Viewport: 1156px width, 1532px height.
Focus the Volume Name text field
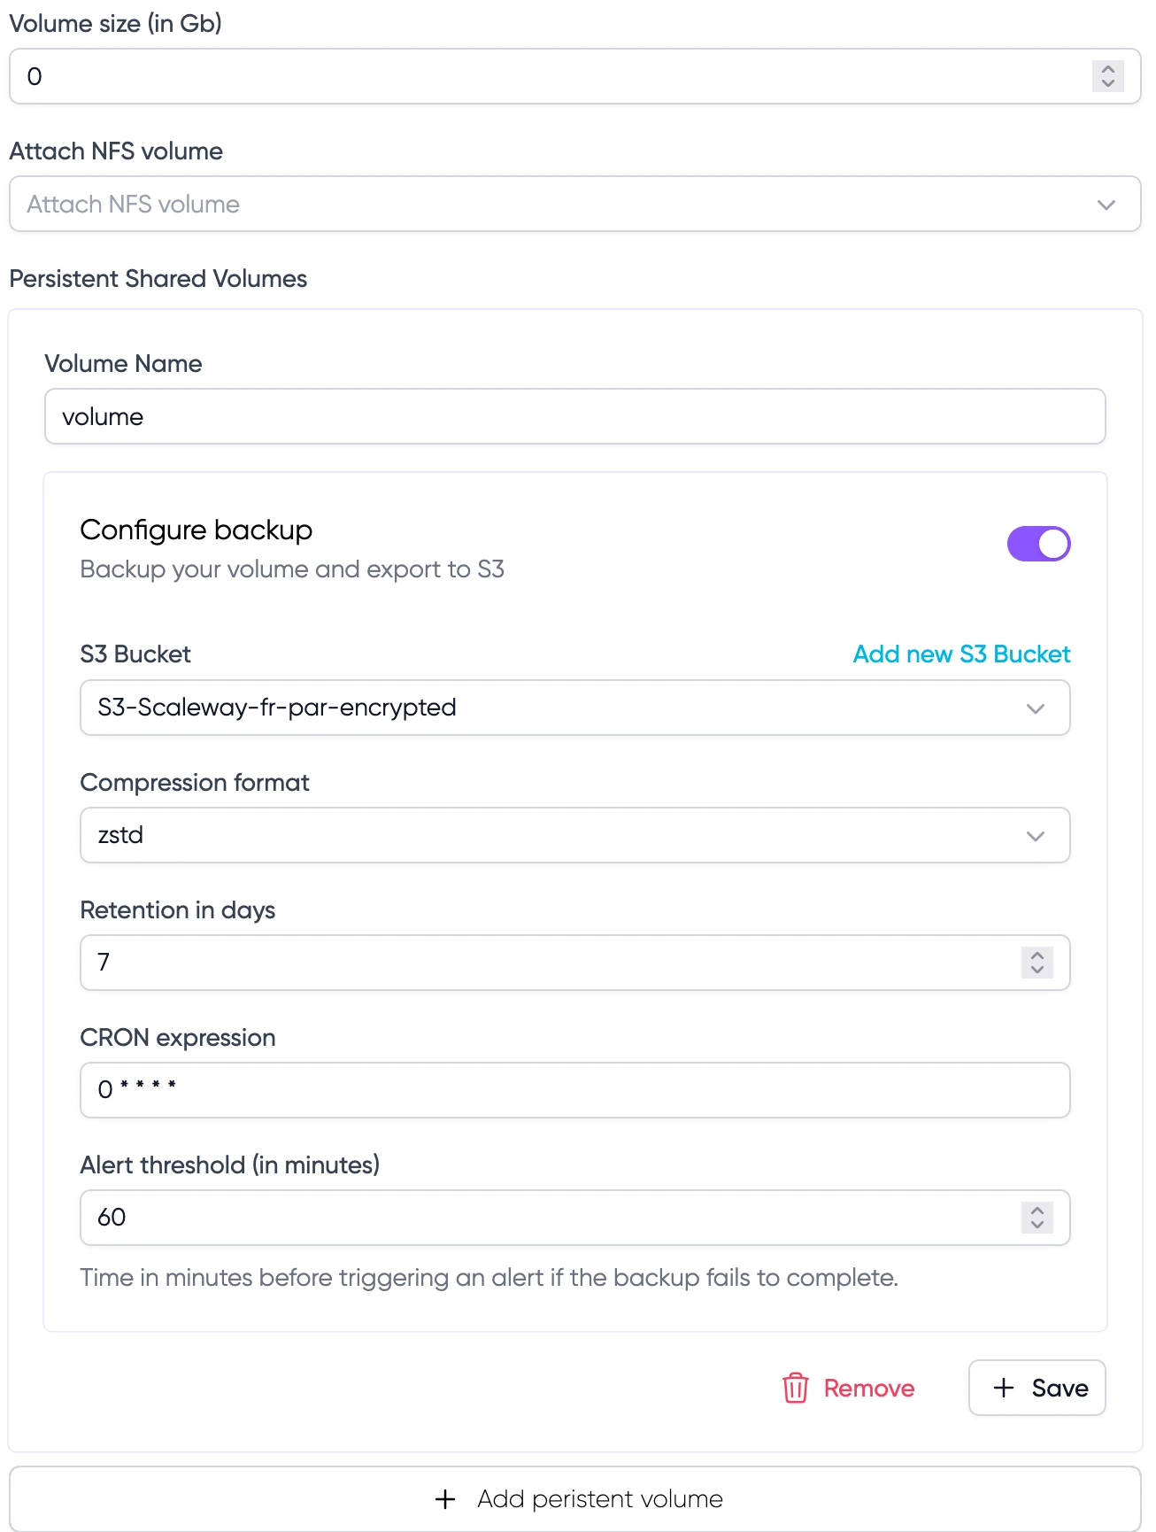point(574,417)
